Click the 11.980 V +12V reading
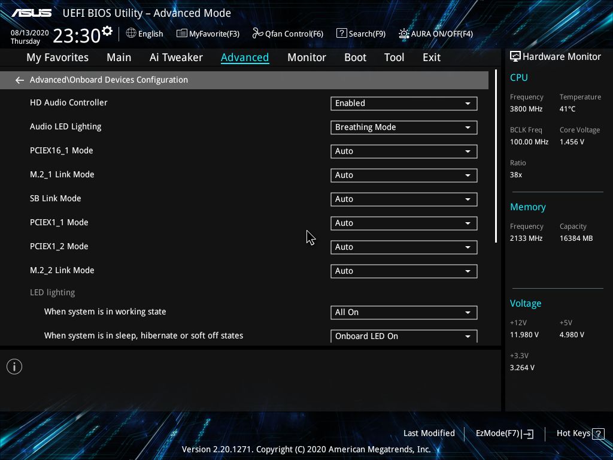 point(524,335)
